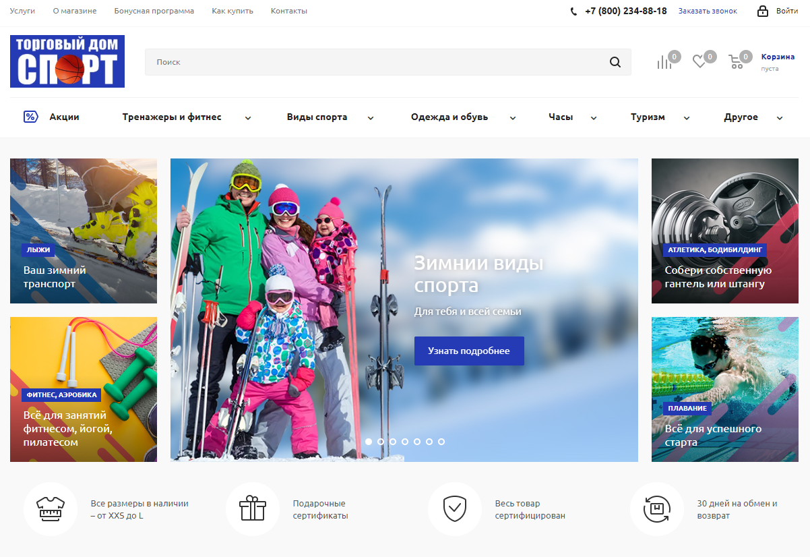Click the Узнать подробнее button
This screenshot has height=557, width=810.
(x=469, y=351)
